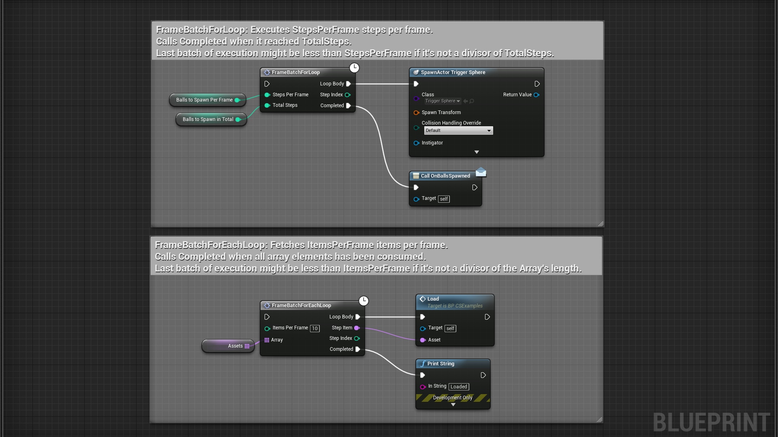Click the gear icon on FrameBatchForLoop node header
Viewport: 778px width, 437px height.
(x=267, y=72)
